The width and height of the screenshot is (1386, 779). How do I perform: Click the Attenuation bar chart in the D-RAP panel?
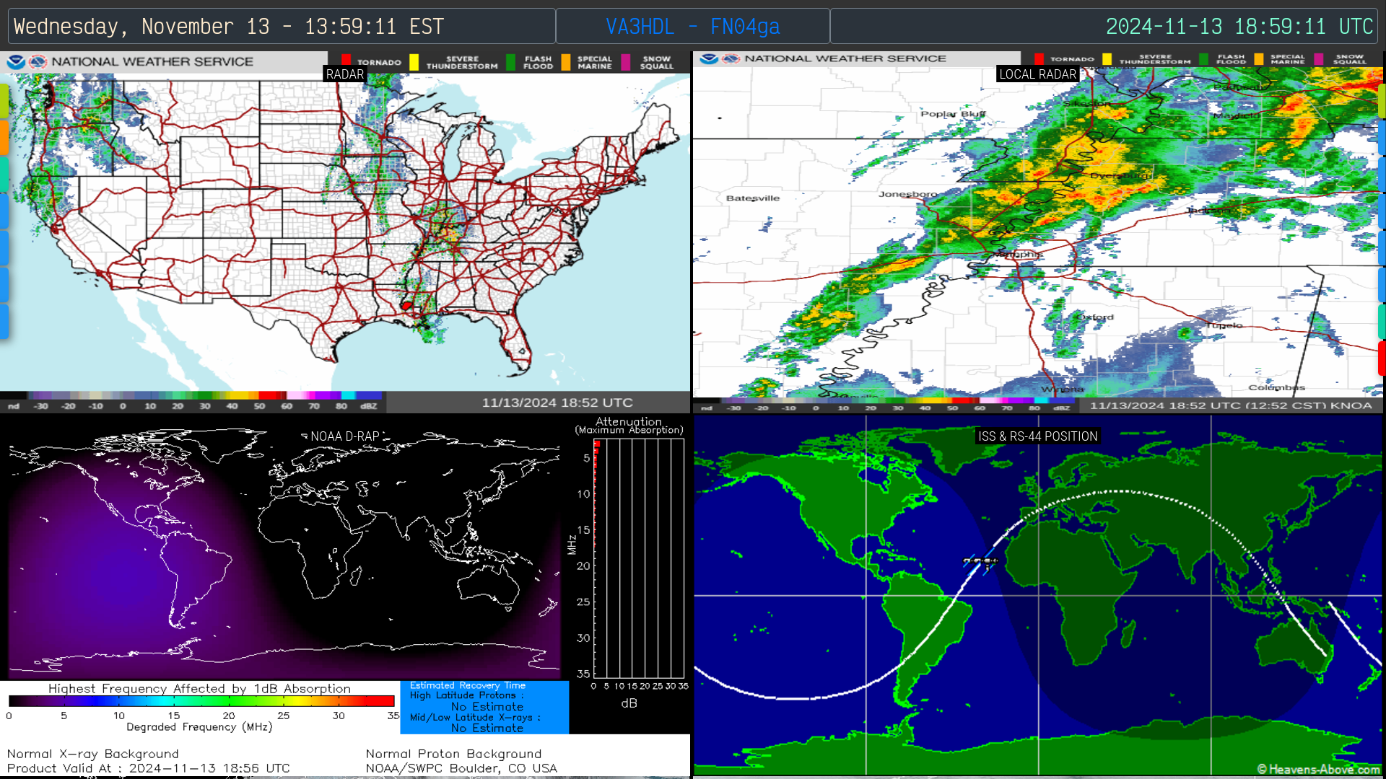point(638,558)
